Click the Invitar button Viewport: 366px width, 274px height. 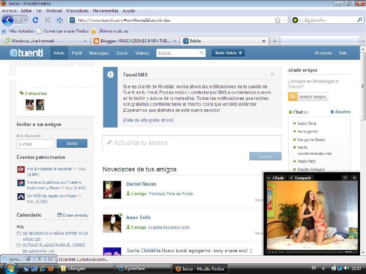pos(72,143)
